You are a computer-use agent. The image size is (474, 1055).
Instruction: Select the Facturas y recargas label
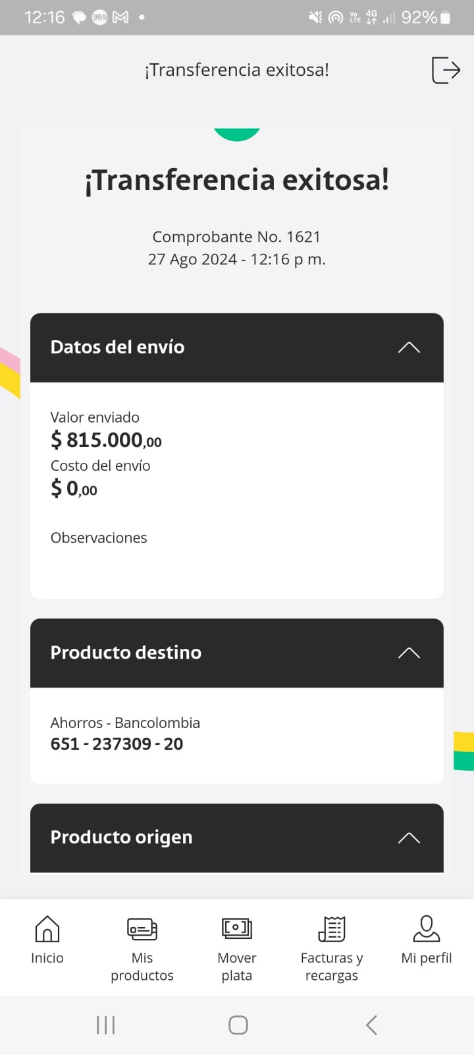[332, 967]
